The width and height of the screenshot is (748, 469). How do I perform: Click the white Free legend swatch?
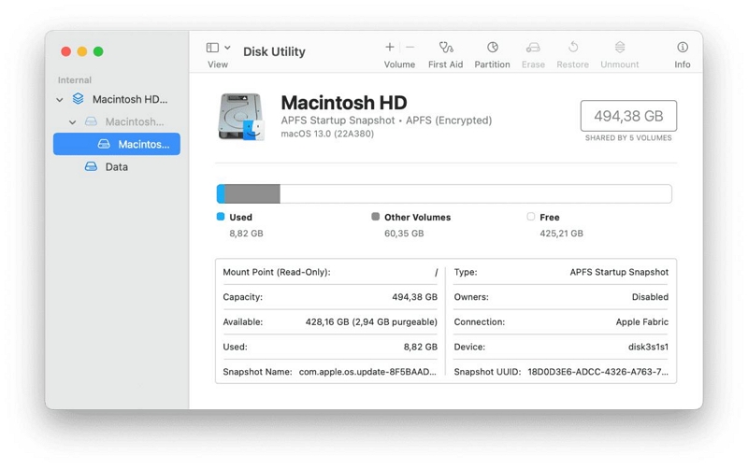(531, 217)
